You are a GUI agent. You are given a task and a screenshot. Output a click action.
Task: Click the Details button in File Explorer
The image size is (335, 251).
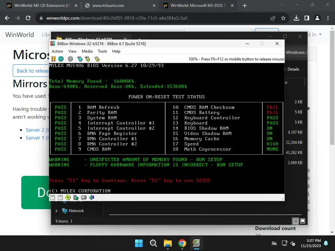tap(293, 69)
